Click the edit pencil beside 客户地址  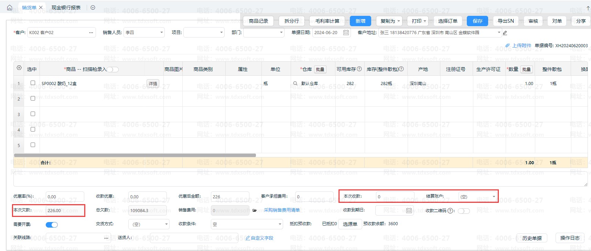pyautogui.click(x=505, y=33)
